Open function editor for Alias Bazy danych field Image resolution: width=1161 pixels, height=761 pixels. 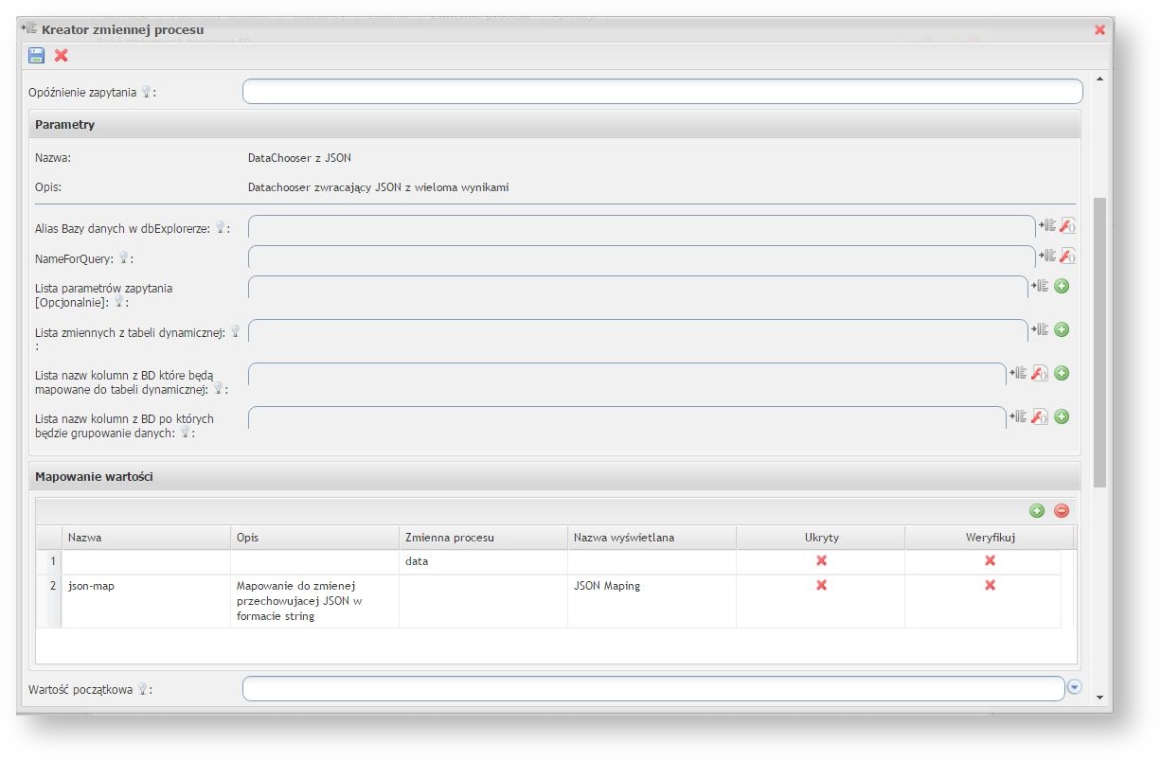[x=1067, y=226]
